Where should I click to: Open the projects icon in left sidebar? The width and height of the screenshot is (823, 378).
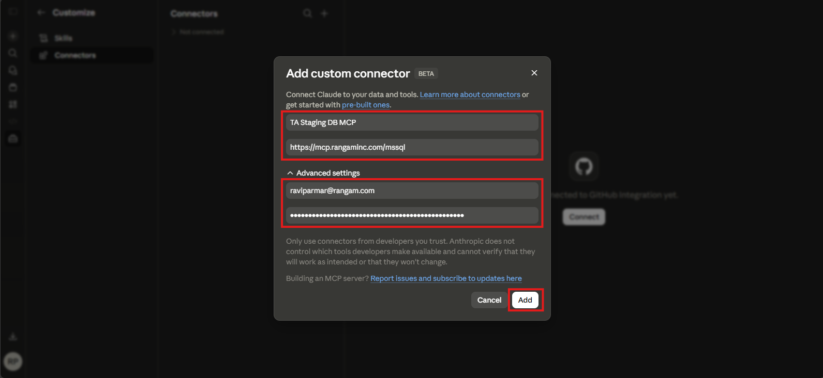click(13, 87)
